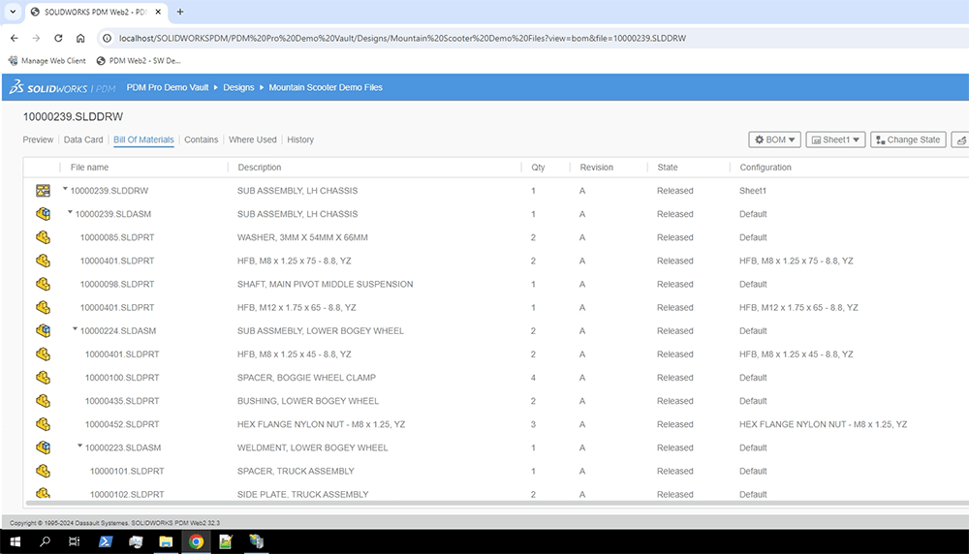Click assembly icon for 10000239.SLDASM row

click(x=43, y=214)
